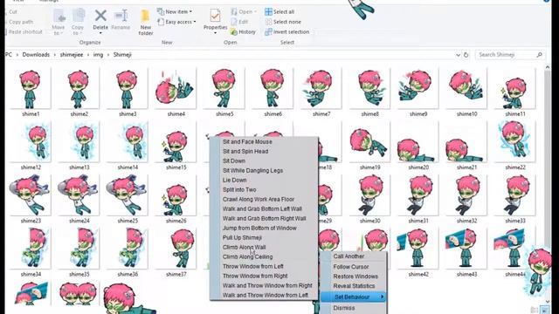This screenshot has height=314, width=559.
Task: Open the Set Behaviour submenu
Action: pos(353,297)
